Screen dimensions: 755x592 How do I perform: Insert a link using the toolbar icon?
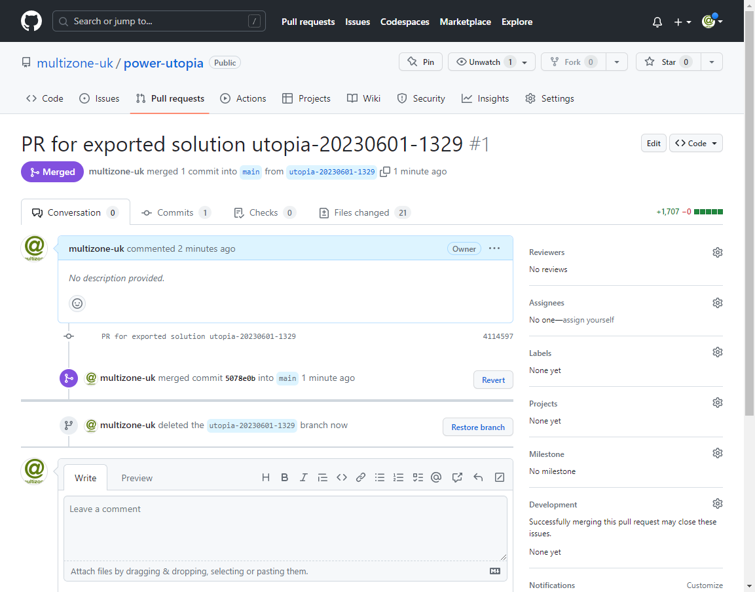[x=360, y=477]
